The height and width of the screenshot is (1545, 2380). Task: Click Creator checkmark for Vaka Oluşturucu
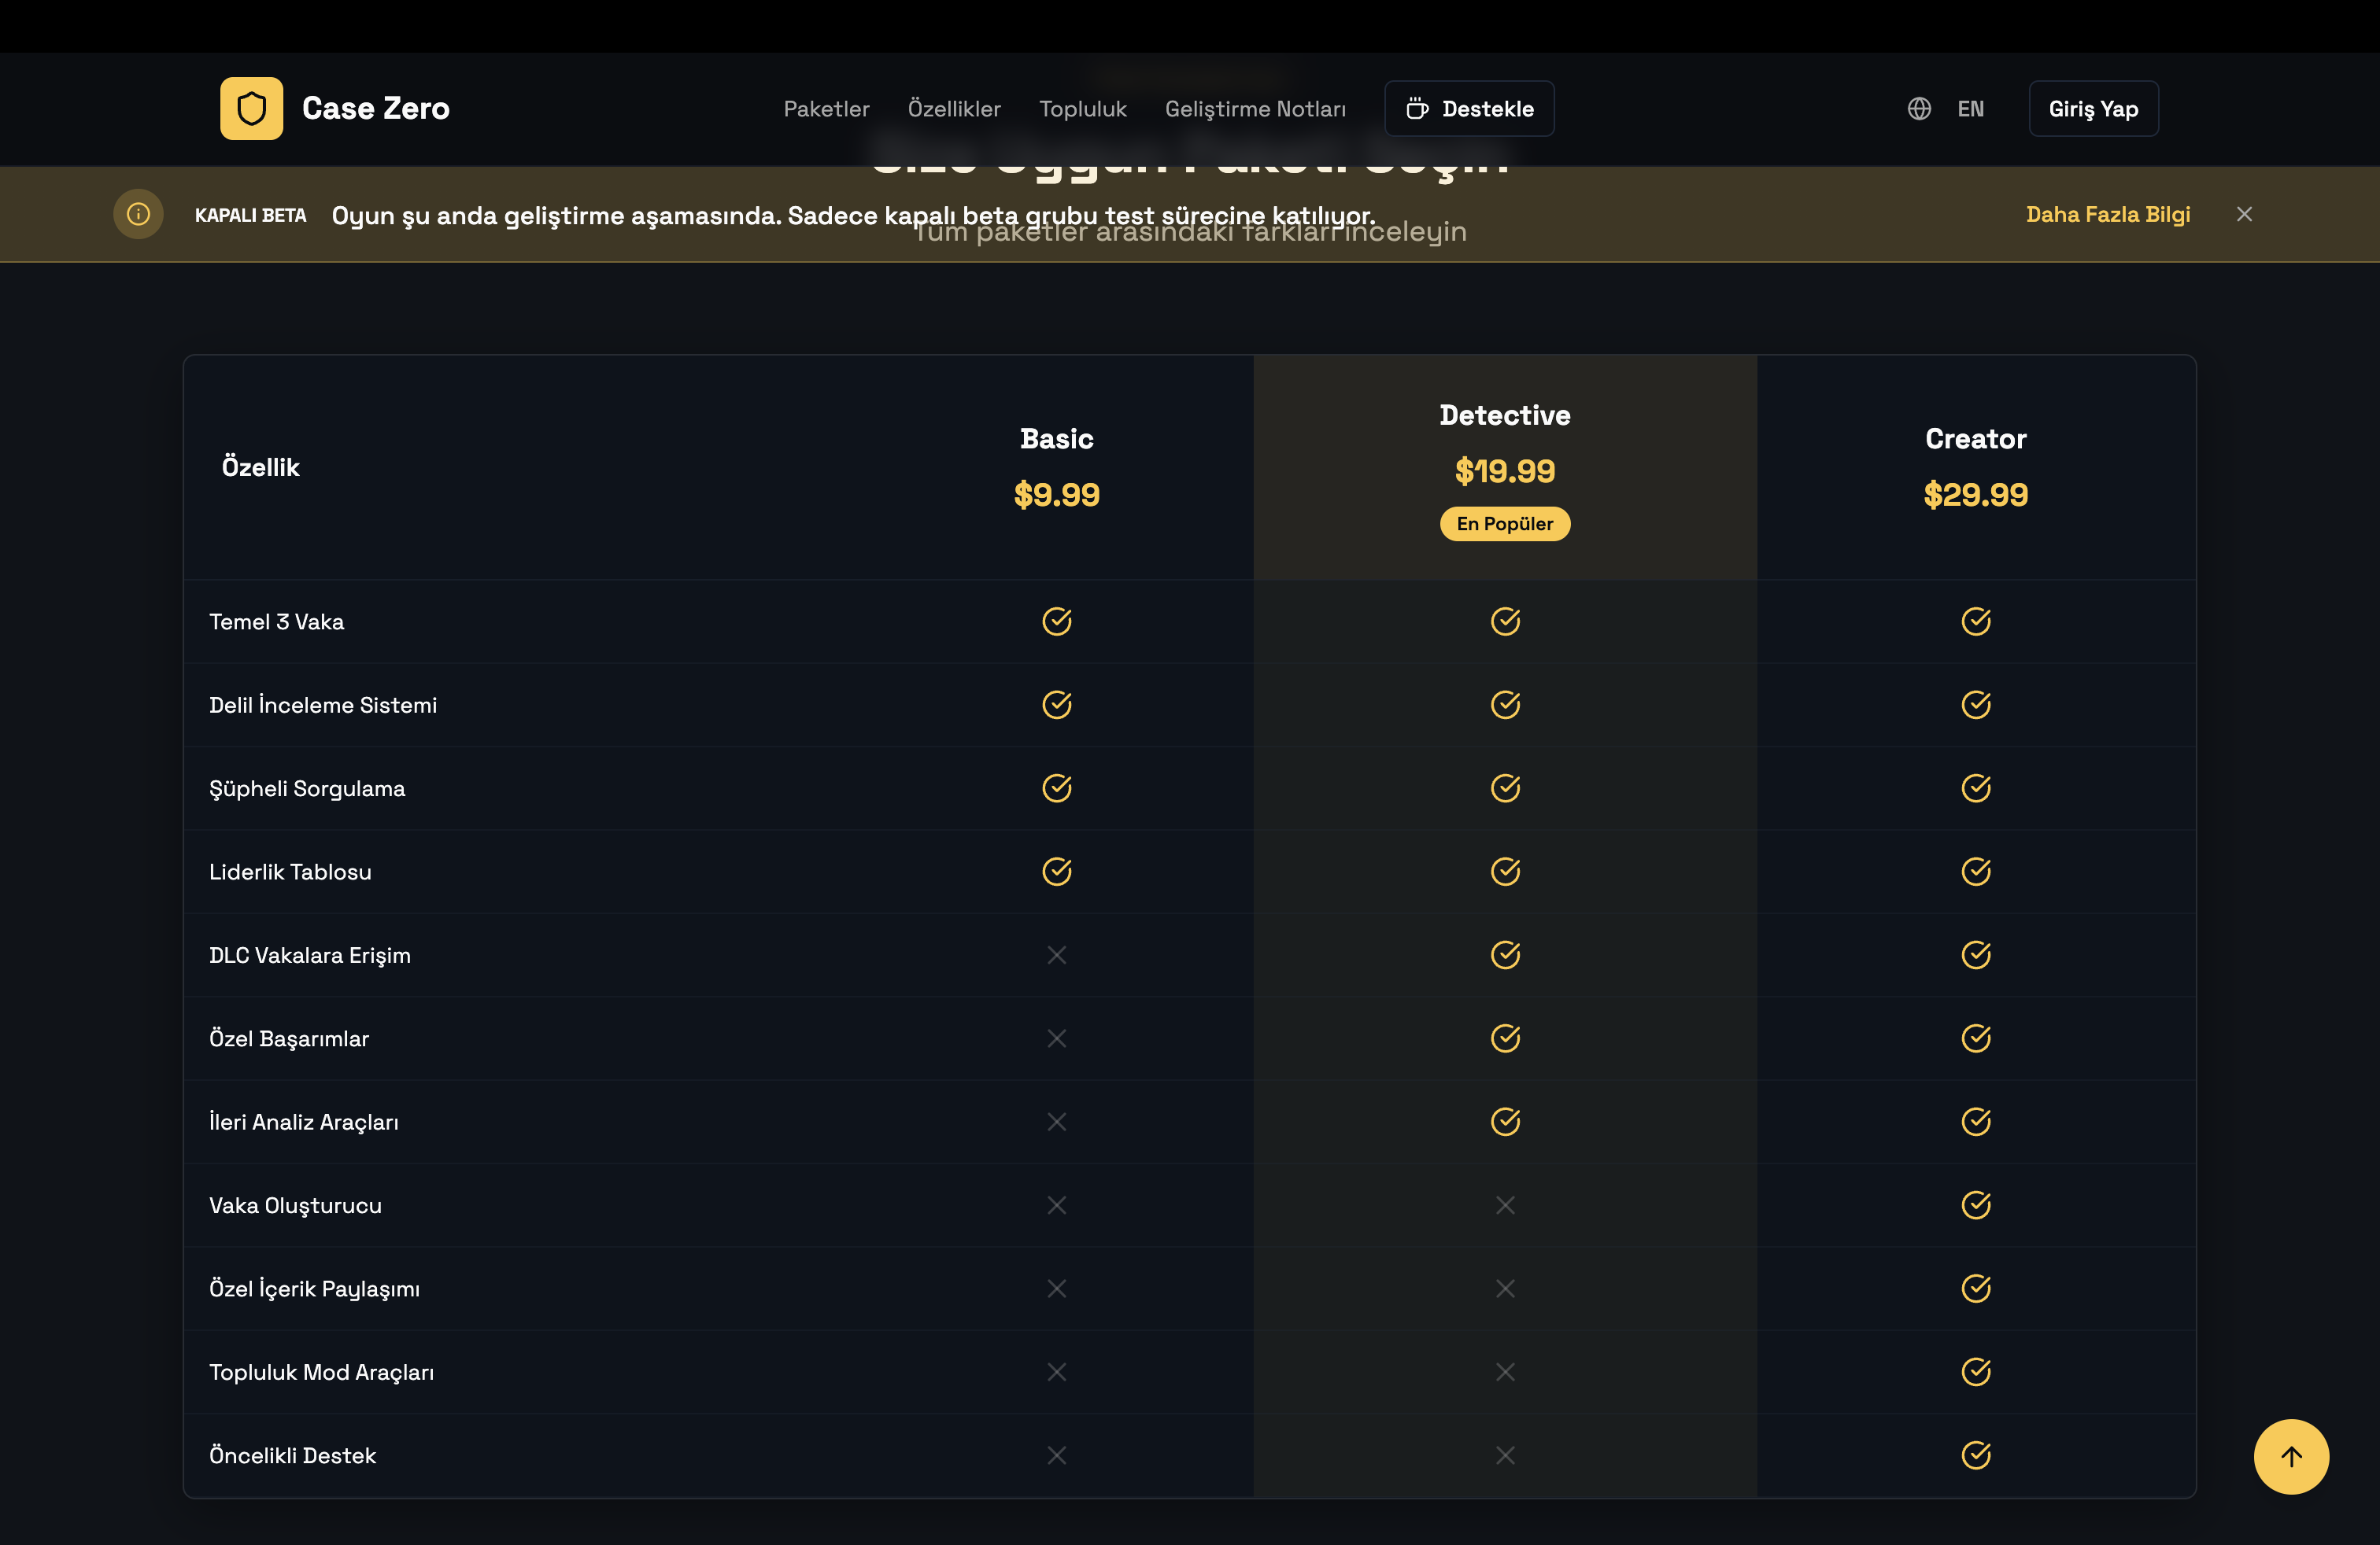tap(1975, 1205)
